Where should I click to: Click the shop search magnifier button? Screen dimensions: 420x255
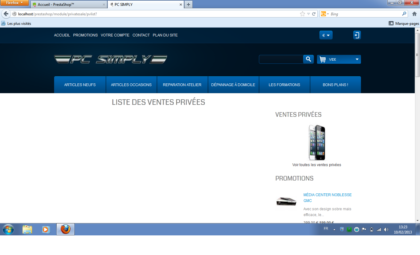pyautogui.click(x=308, y=59)
